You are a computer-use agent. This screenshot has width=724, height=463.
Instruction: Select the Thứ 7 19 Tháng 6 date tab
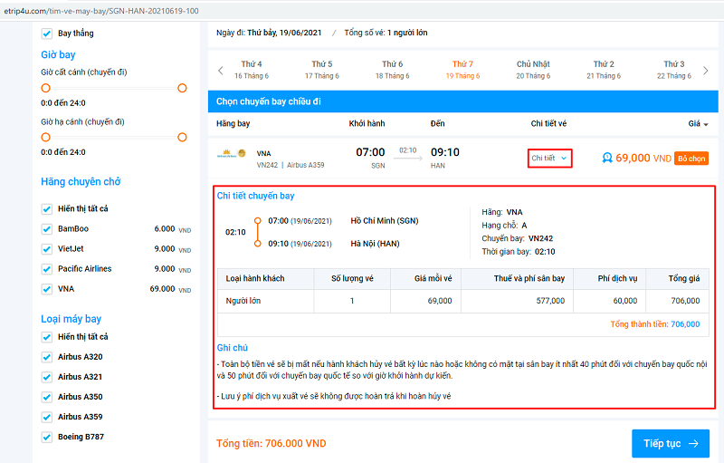click(x=462, y=70)
